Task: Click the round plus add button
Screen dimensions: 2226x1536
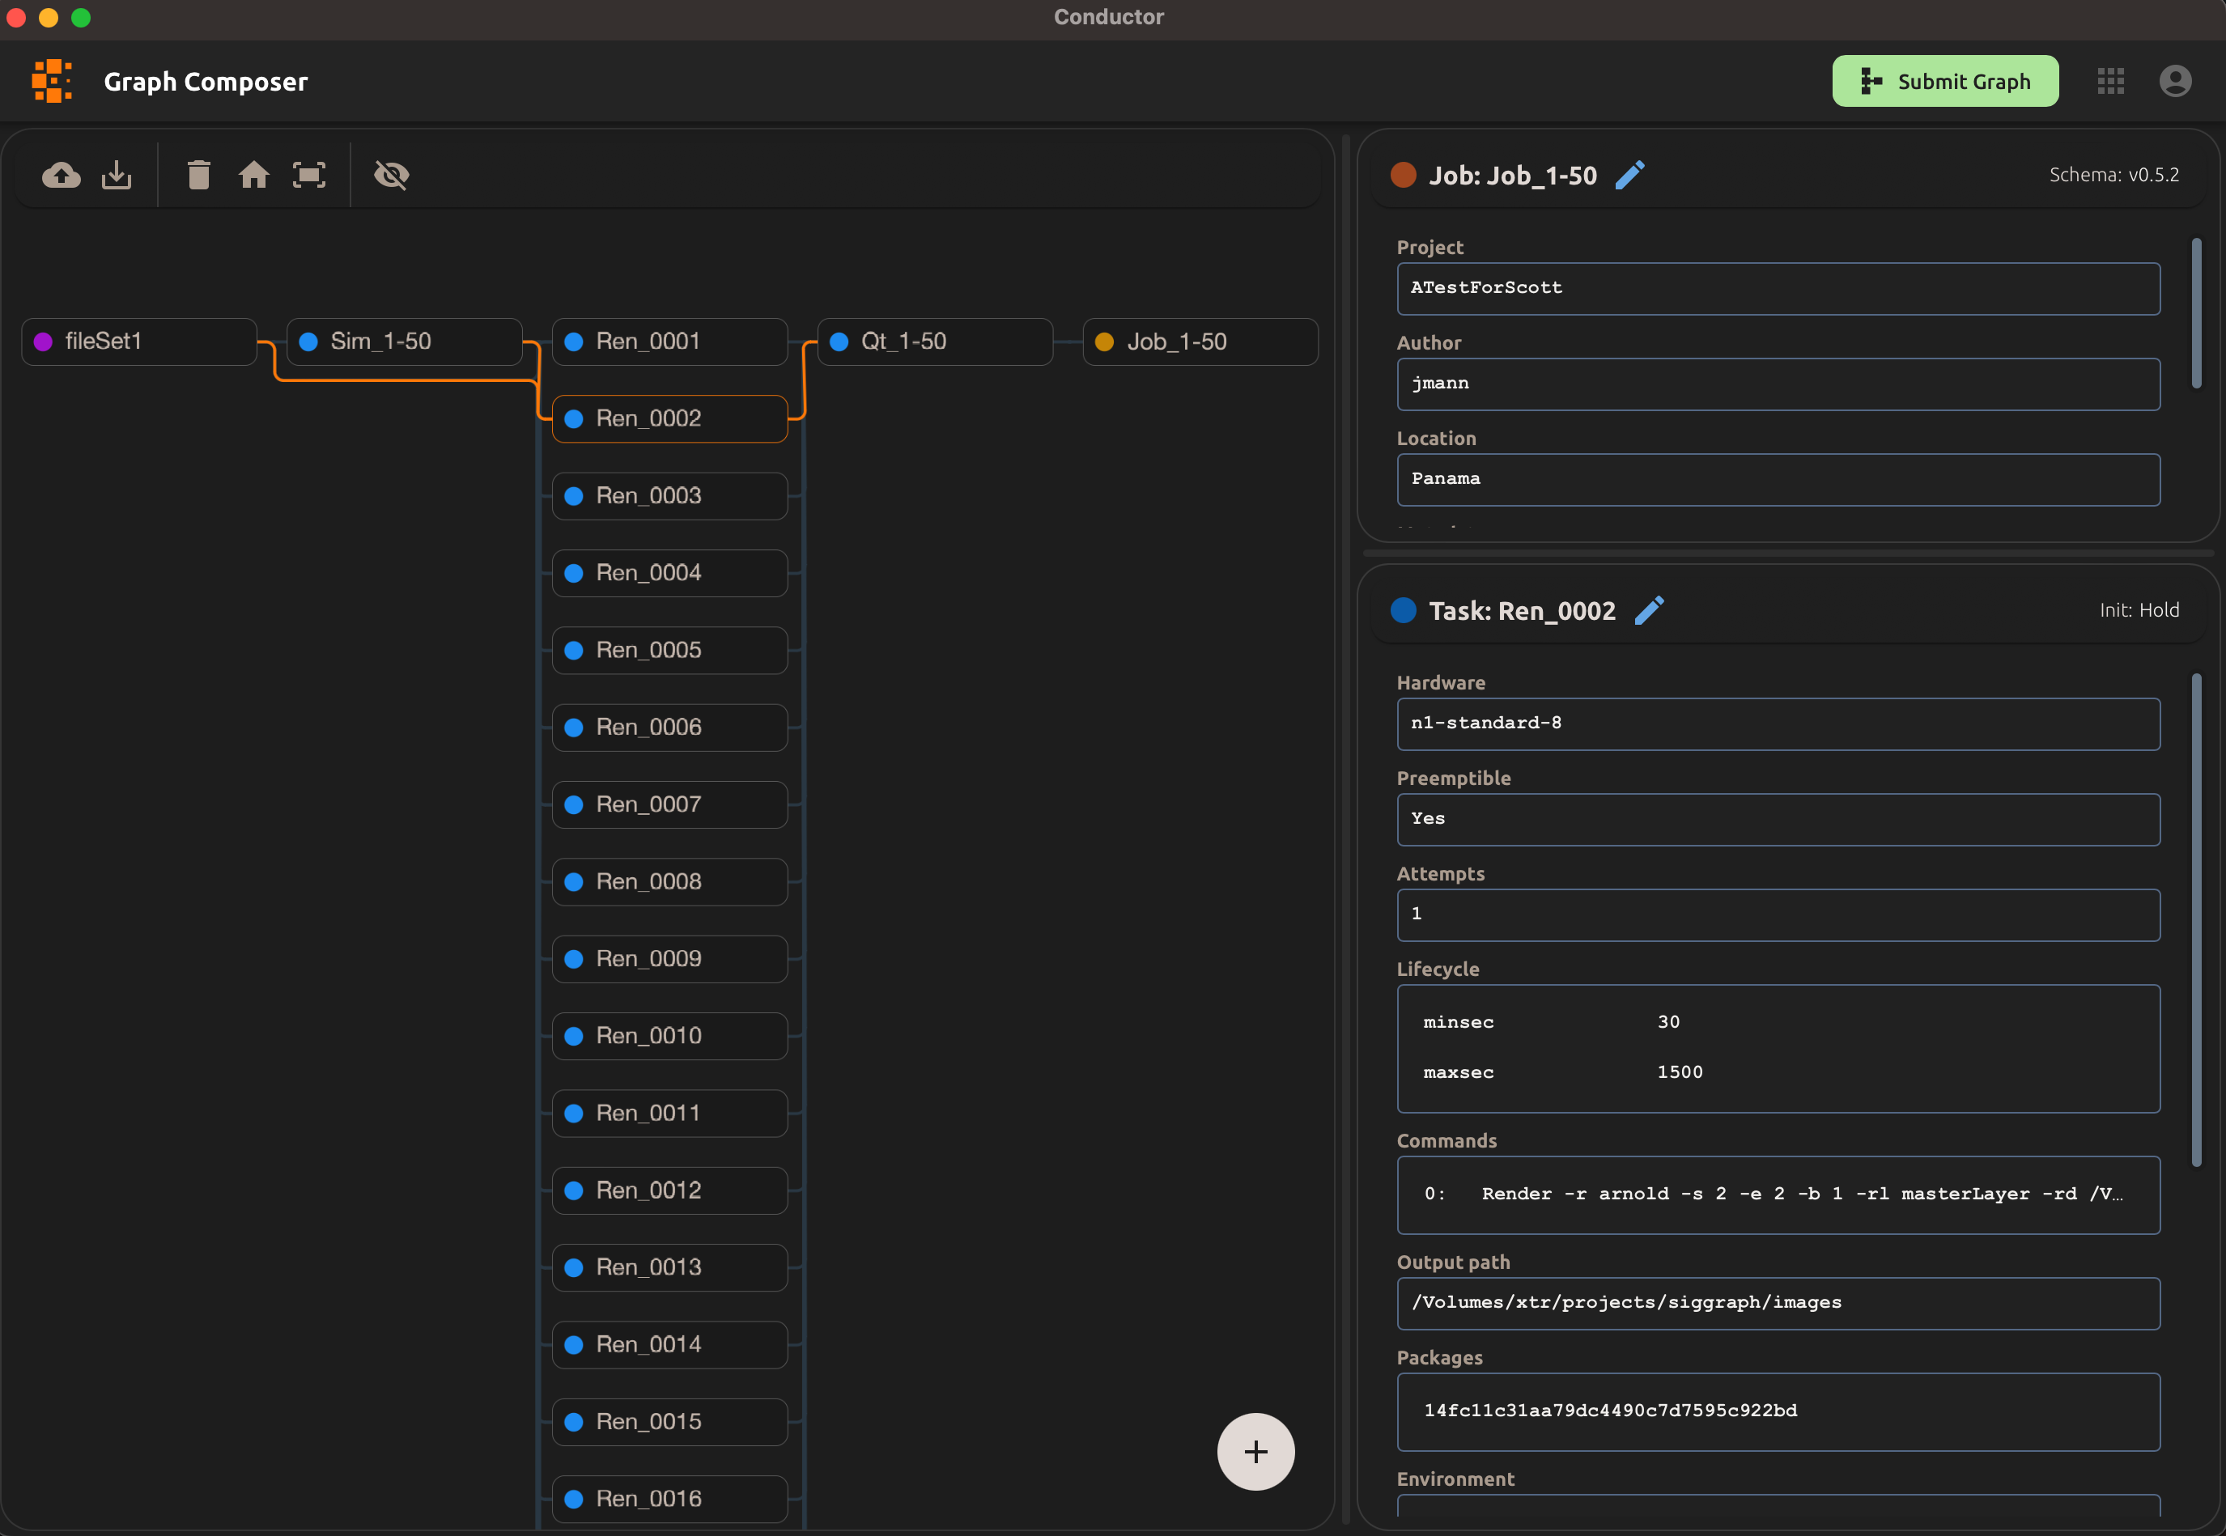Action: tap(1256, 1451)
